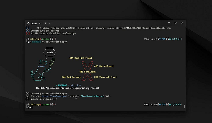212x123 pixels.
Task: Maximize the terminal window
Action: (x=175, y=23)
